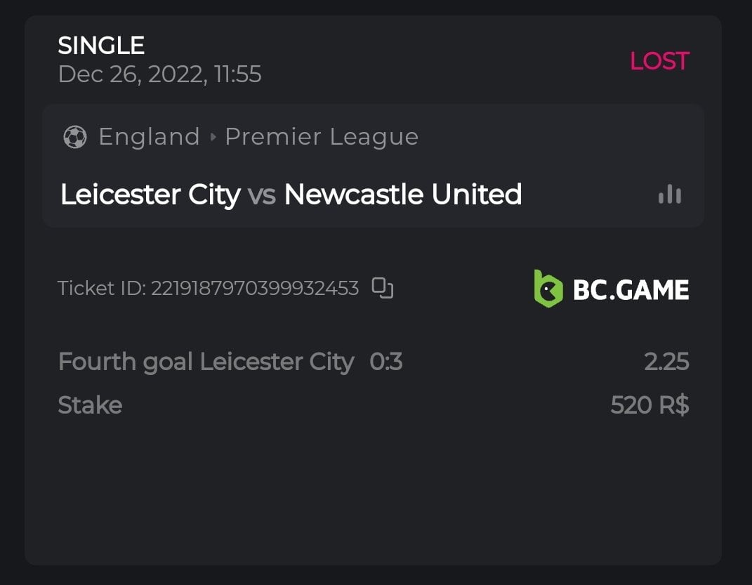Click the Dec 26, 2022 bet date
The height and width of the screenshot is (585, 752).
[159, 74]
